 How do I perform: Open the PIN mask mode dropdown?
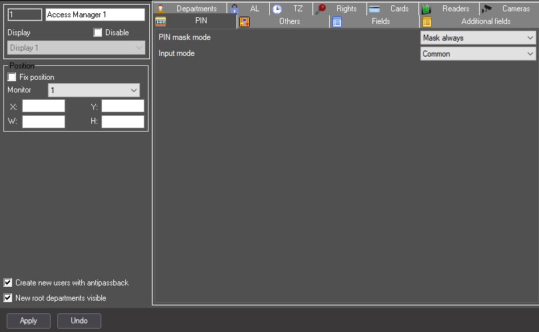(x=478, y=38)
